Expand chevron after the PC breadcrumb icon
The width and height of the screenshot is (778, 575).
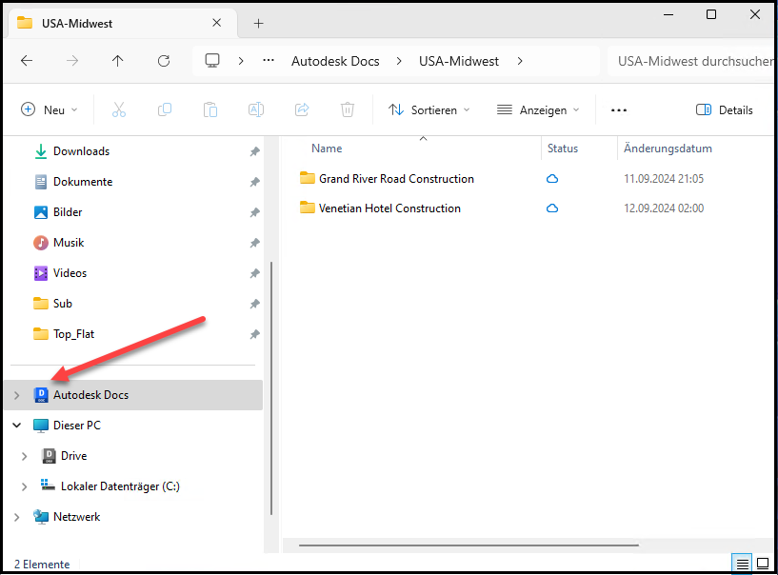point(241,61)
